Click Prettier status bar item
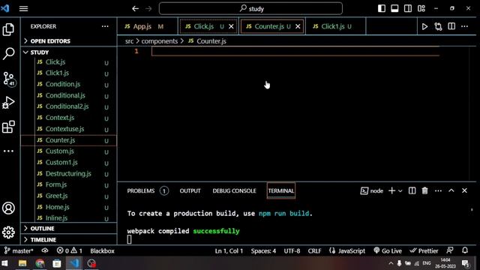 (424, 251)
